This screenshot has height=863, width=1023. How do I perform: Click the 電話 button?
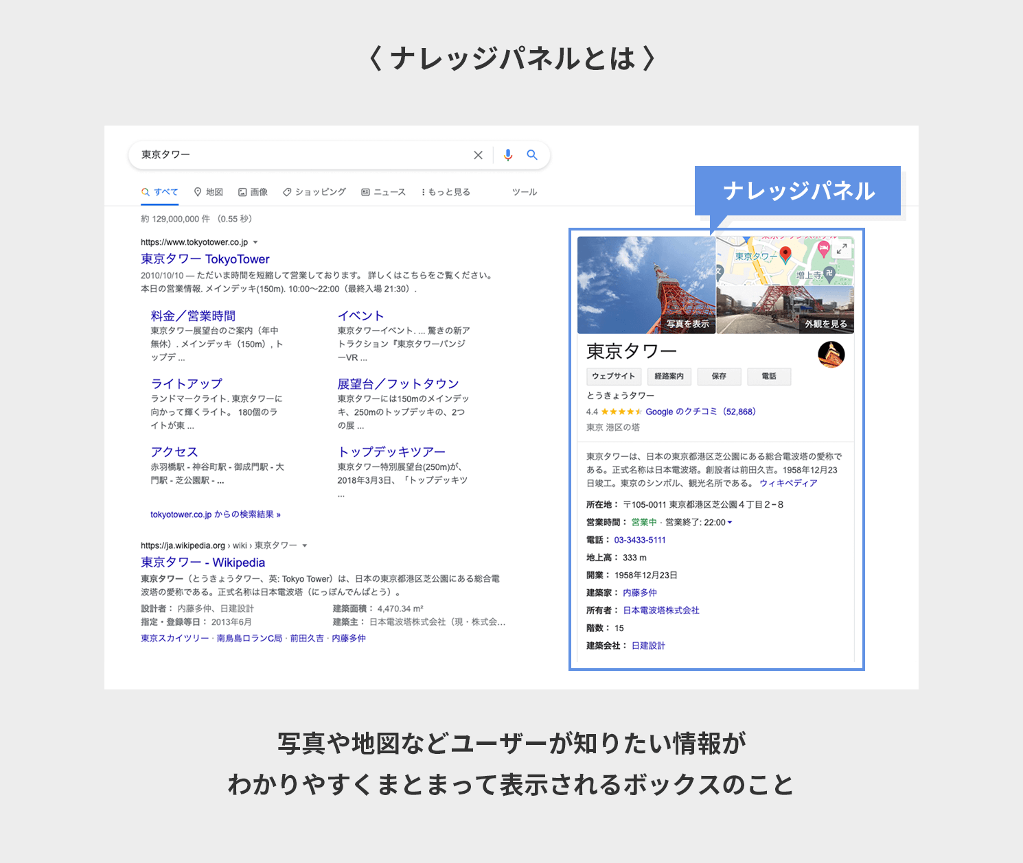(769, 377)
